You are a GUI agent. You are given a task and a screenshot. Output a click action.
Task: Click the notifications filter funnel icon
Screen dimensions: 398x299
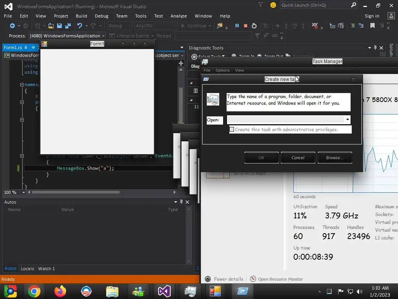pyautogui.click(x=260, y=5)
